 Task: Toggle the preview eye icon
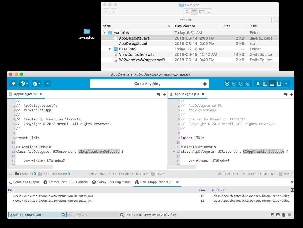coord(258,84)
